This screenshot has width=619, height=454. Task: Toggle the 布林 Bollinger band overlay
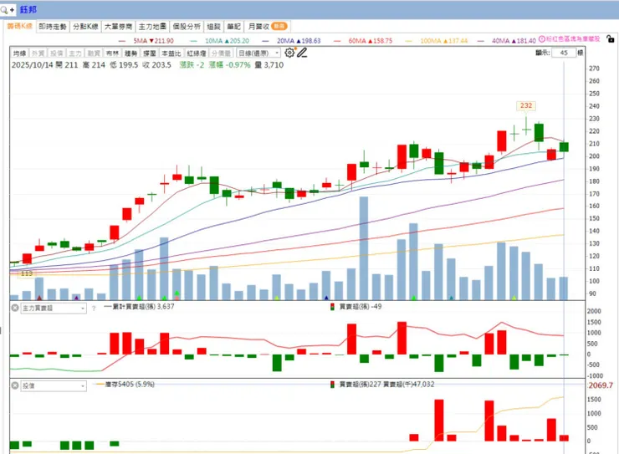coord(113,54)
